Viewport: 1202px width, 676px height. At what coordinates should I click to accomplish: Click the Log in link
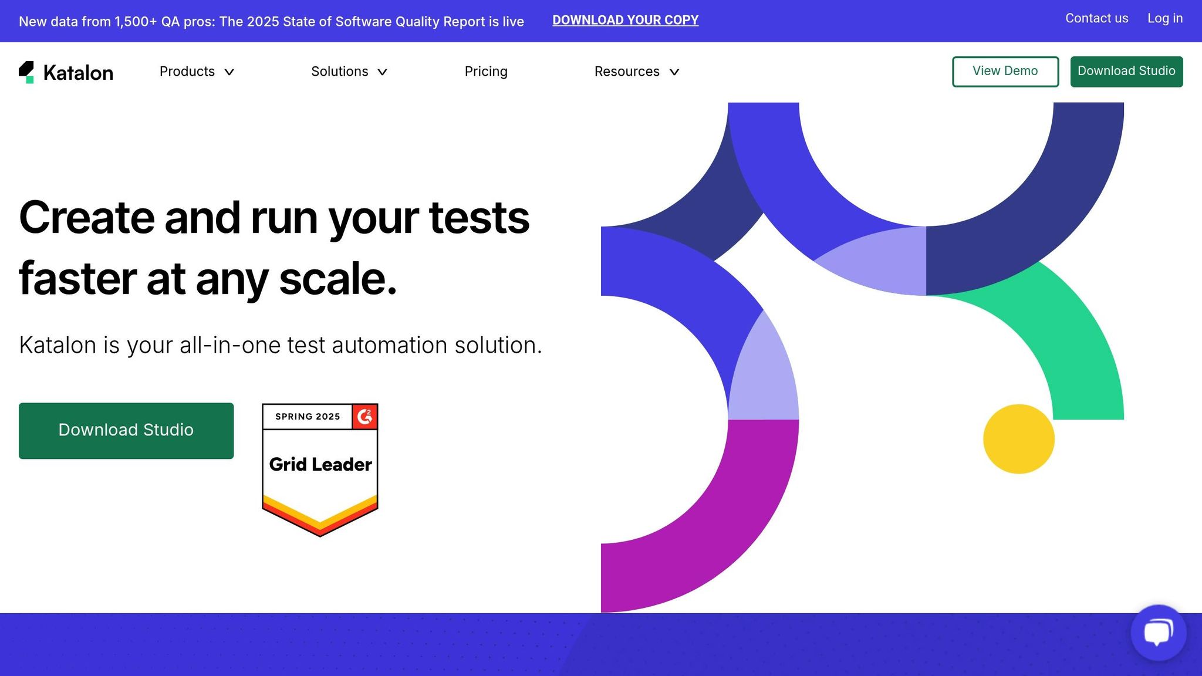[1165, 19]
